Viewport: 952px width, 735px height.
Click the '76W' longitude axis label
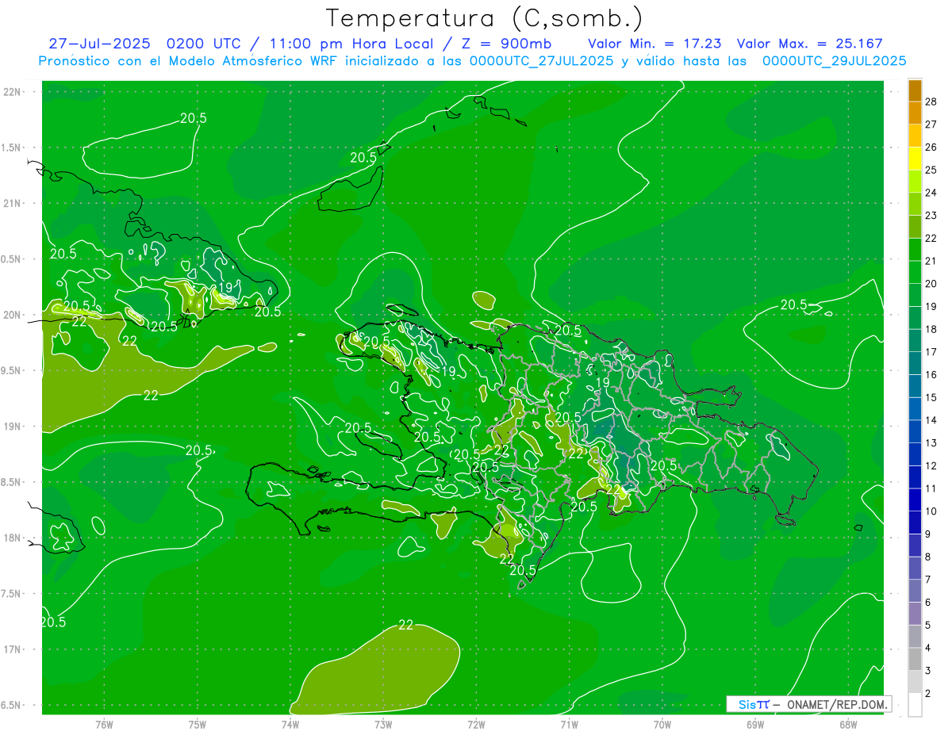pos(104,725)
